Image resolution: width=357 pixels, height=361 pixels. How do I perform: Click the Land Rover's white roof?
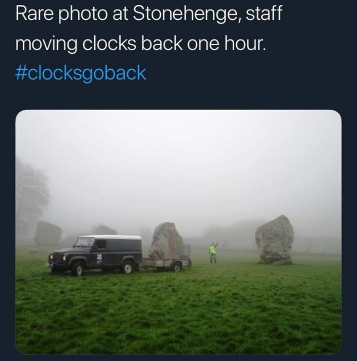[x=110, y=237]
